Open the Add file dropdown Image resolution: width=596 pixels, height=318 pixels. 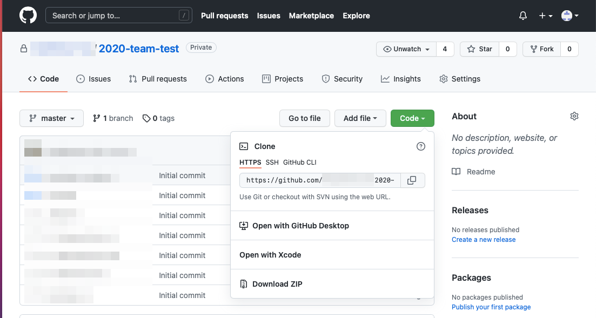(360, 118)
